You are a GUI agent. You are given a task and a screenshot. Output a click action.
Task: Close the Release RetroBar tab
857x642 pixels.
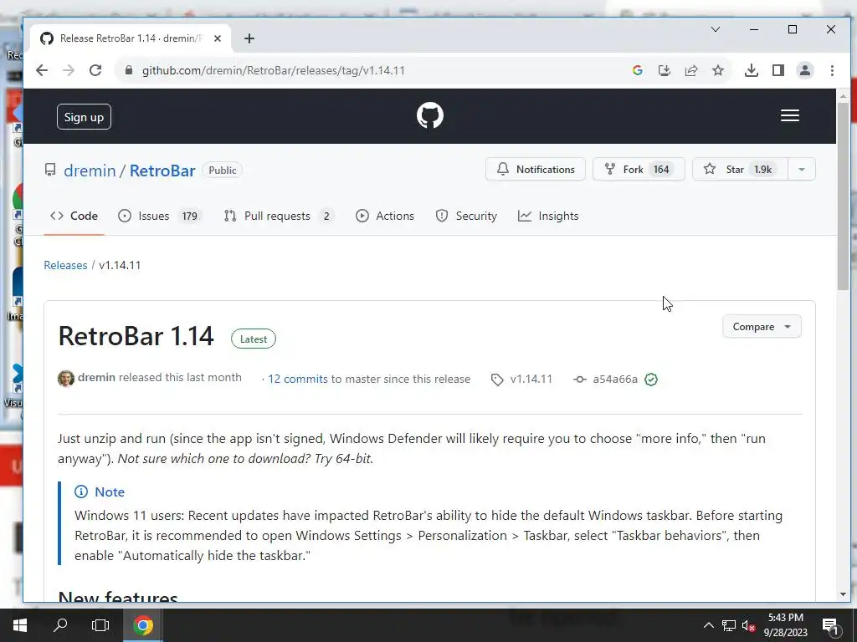pyautogui.click(x=218, y=38)
